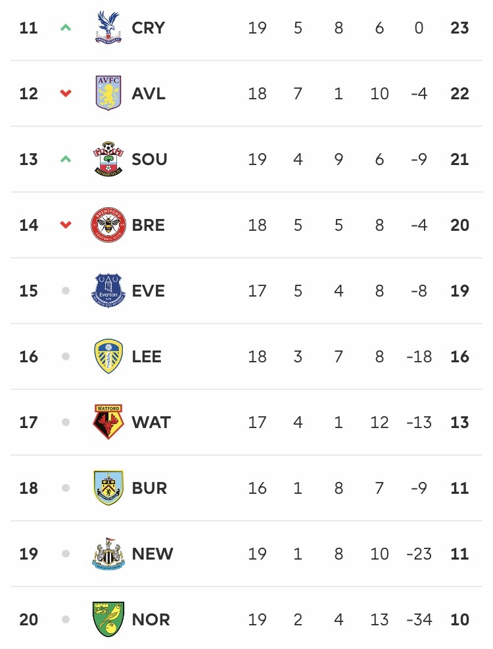Open the NEW team name link
Viewport: 493px width, 649px height.
tap(153, 554)
